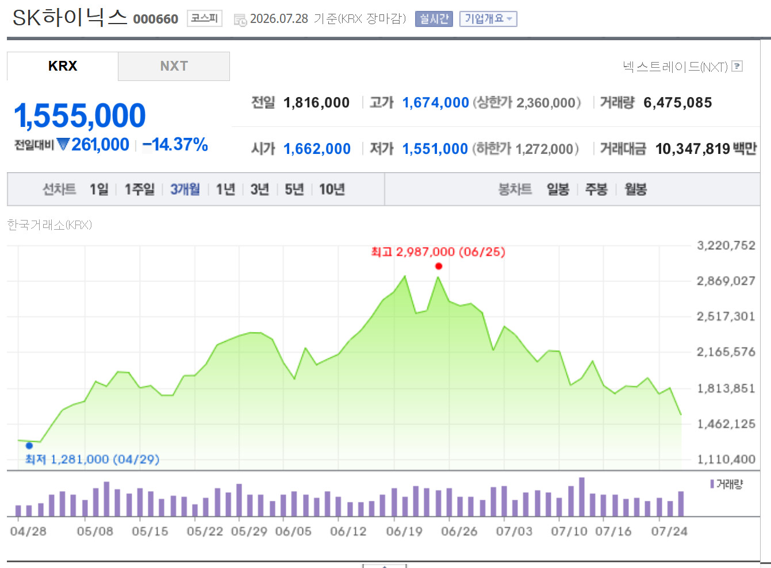This screenshot has width=771, height=568.
Task: Toggle the 실시간 button
Action: pyautogui.click(x=434, y=19)
